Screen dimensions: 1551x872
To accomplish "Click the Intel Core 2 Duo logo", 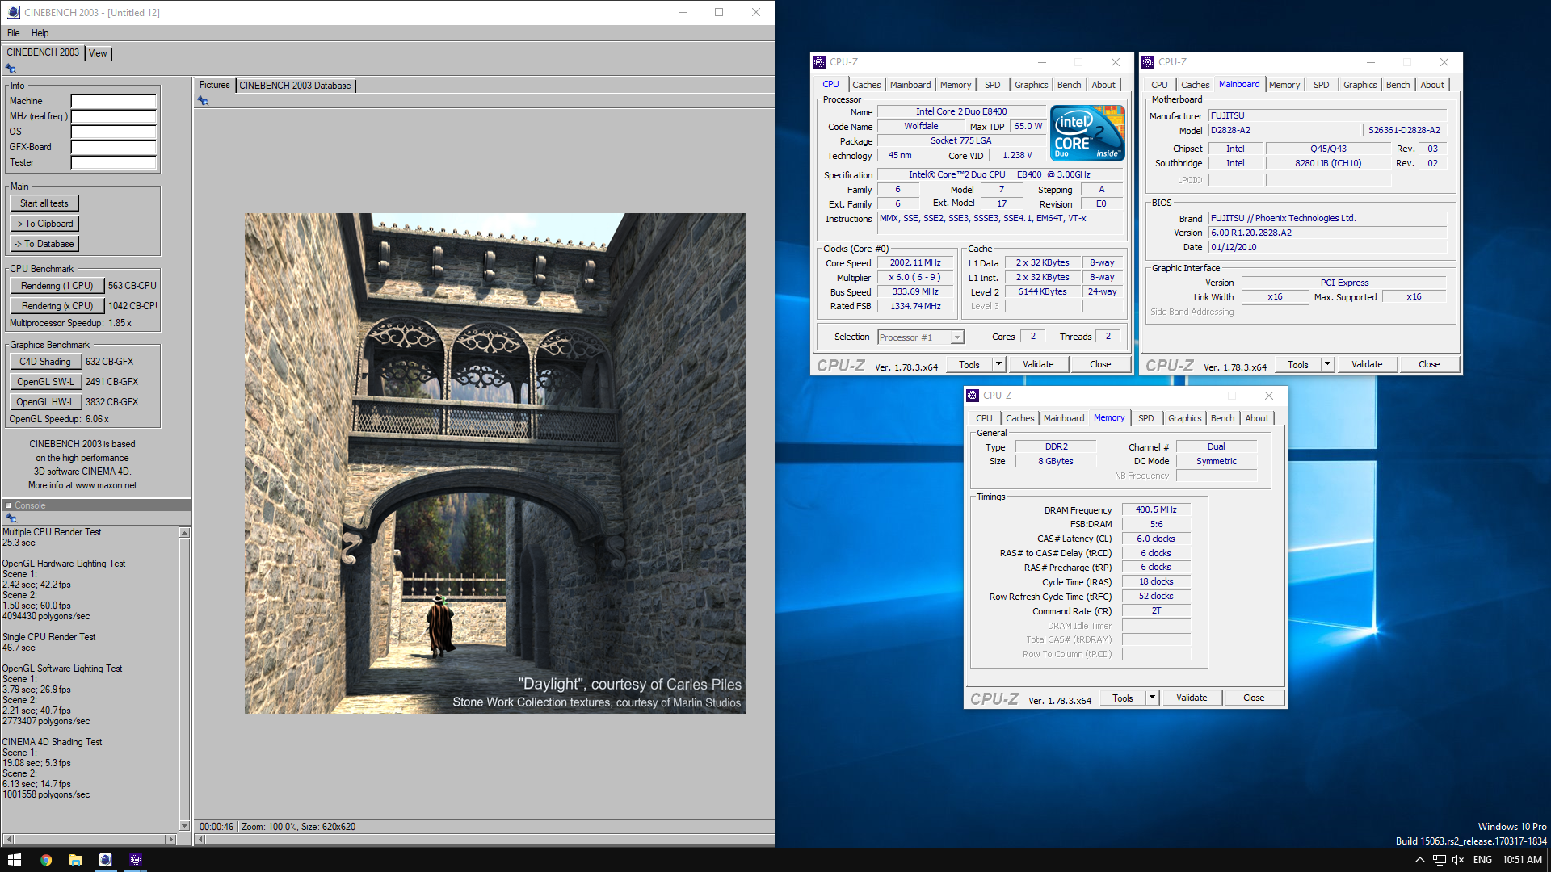I will coord(1087,132).
